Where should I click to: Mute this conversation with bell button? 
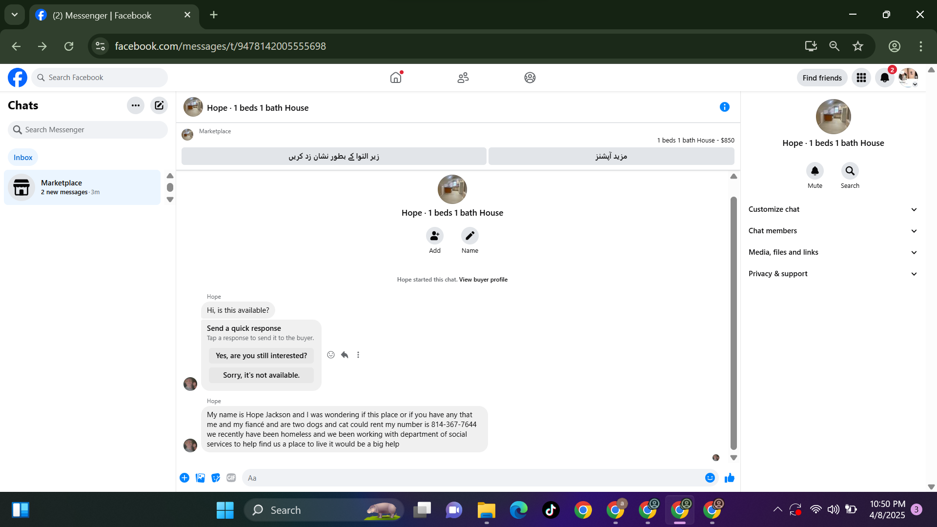[x=815, y=171]
